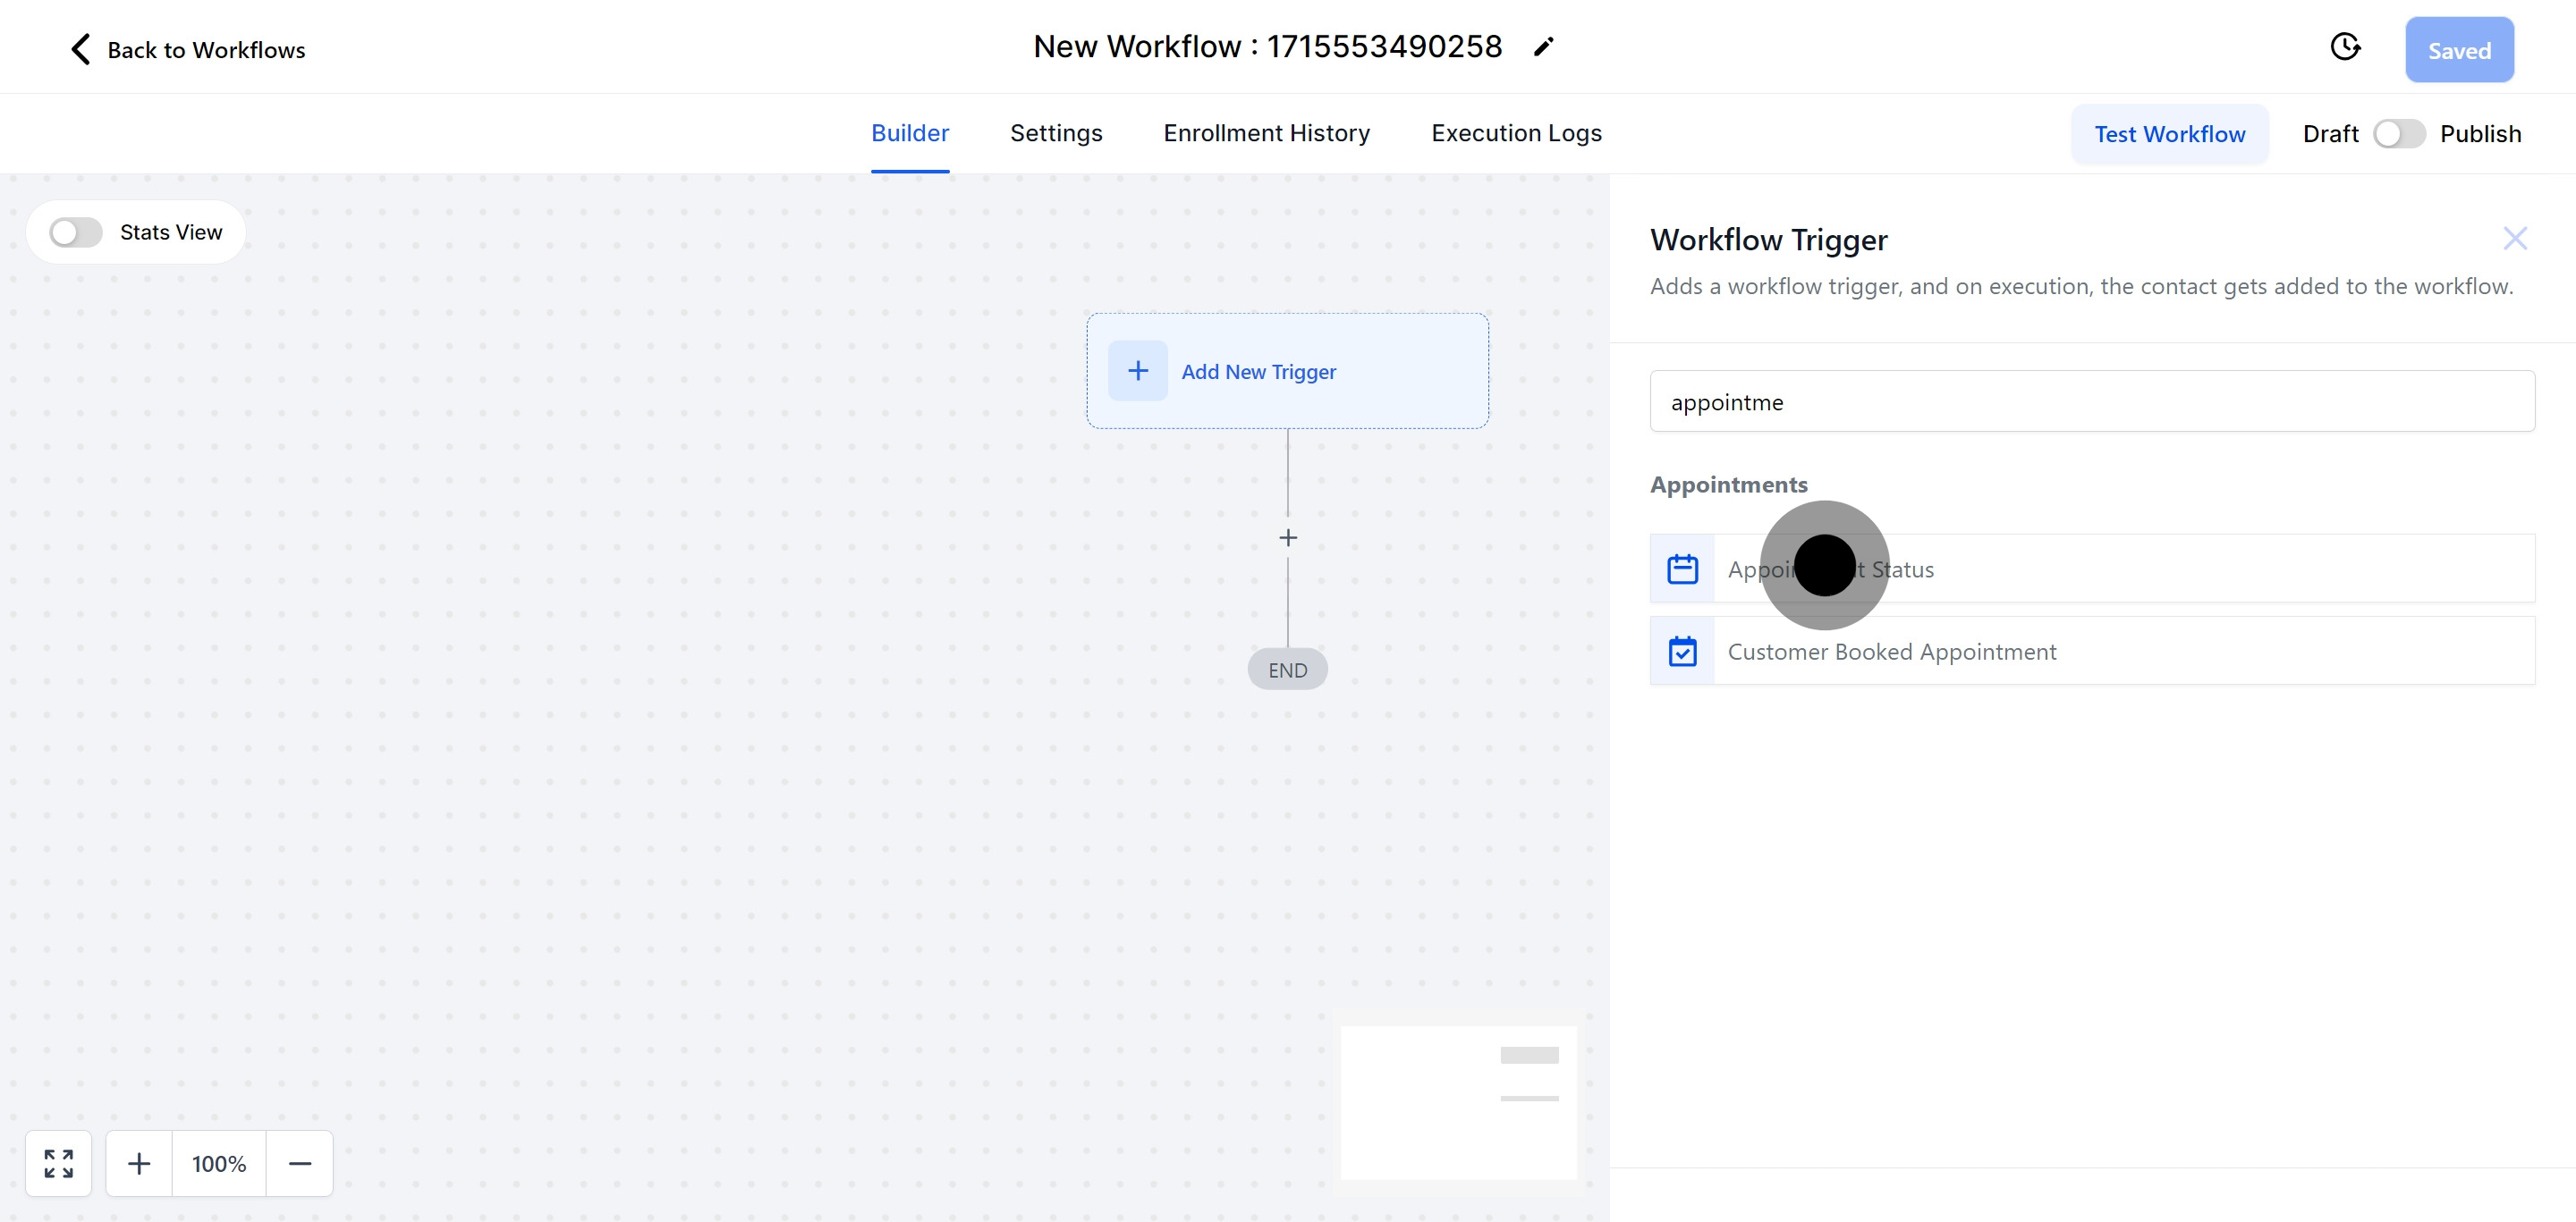
Task: Click the Appointment Status calendar icon
Action: point(1682,569)
